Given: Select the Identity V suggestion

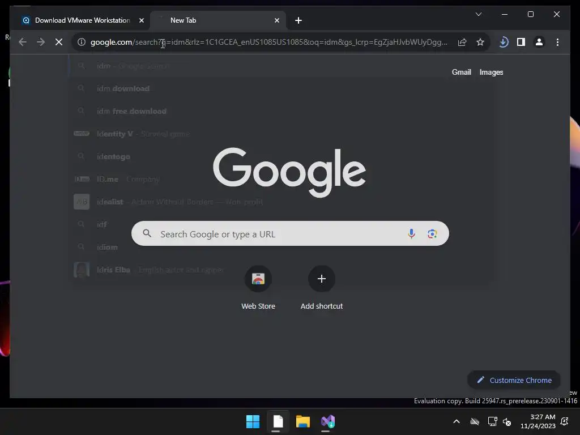Looking at the screenshot, I should point(281,134).
